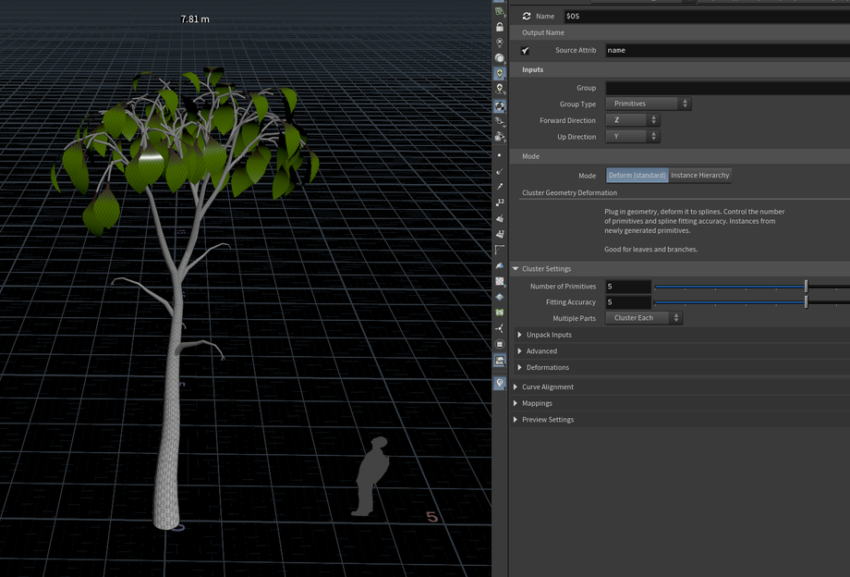850x577 pixels.
Task: Click the padlock icon in the display toolbar
Action: (x=500, y=27)
